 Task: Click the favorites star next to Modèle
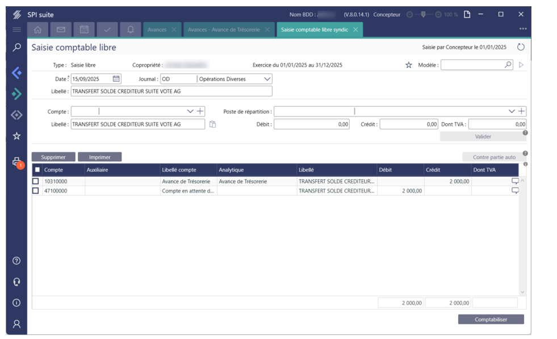point(409,65)
